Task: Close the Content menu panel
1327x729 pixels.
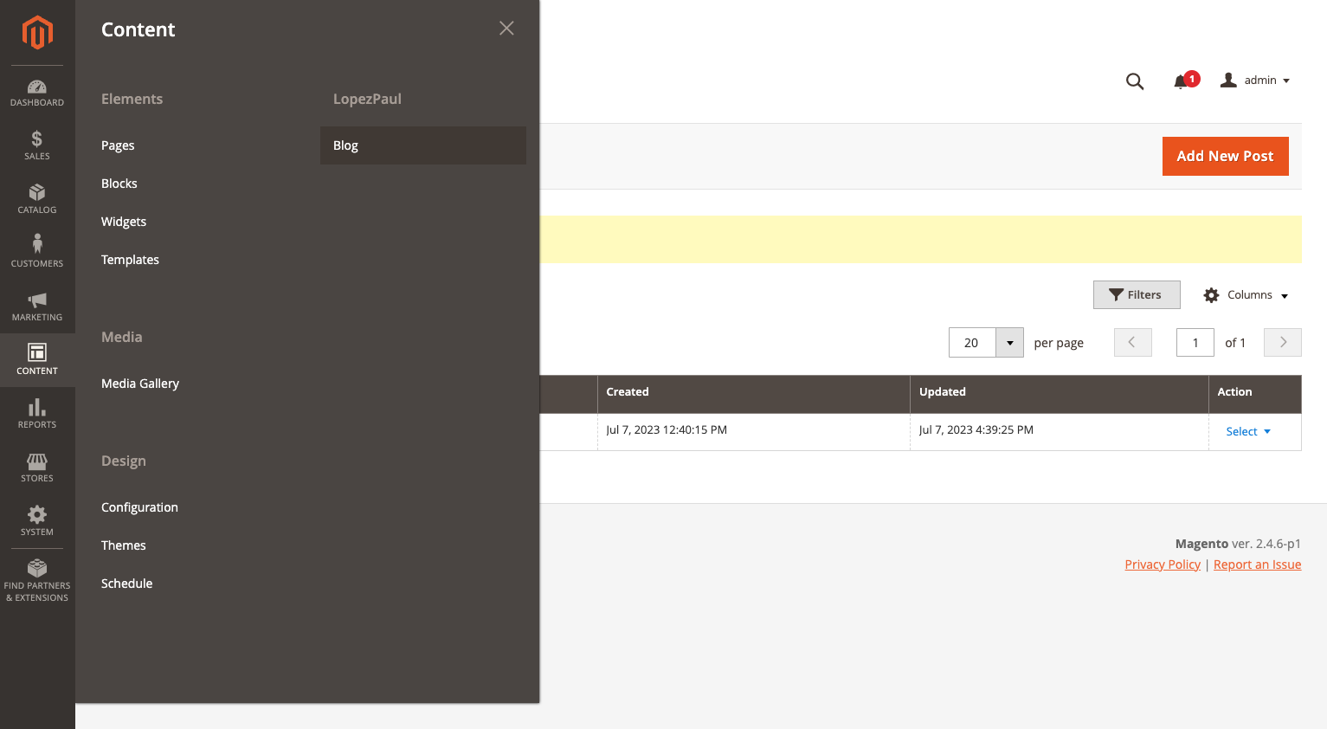Action: click(x=506, y=29)
